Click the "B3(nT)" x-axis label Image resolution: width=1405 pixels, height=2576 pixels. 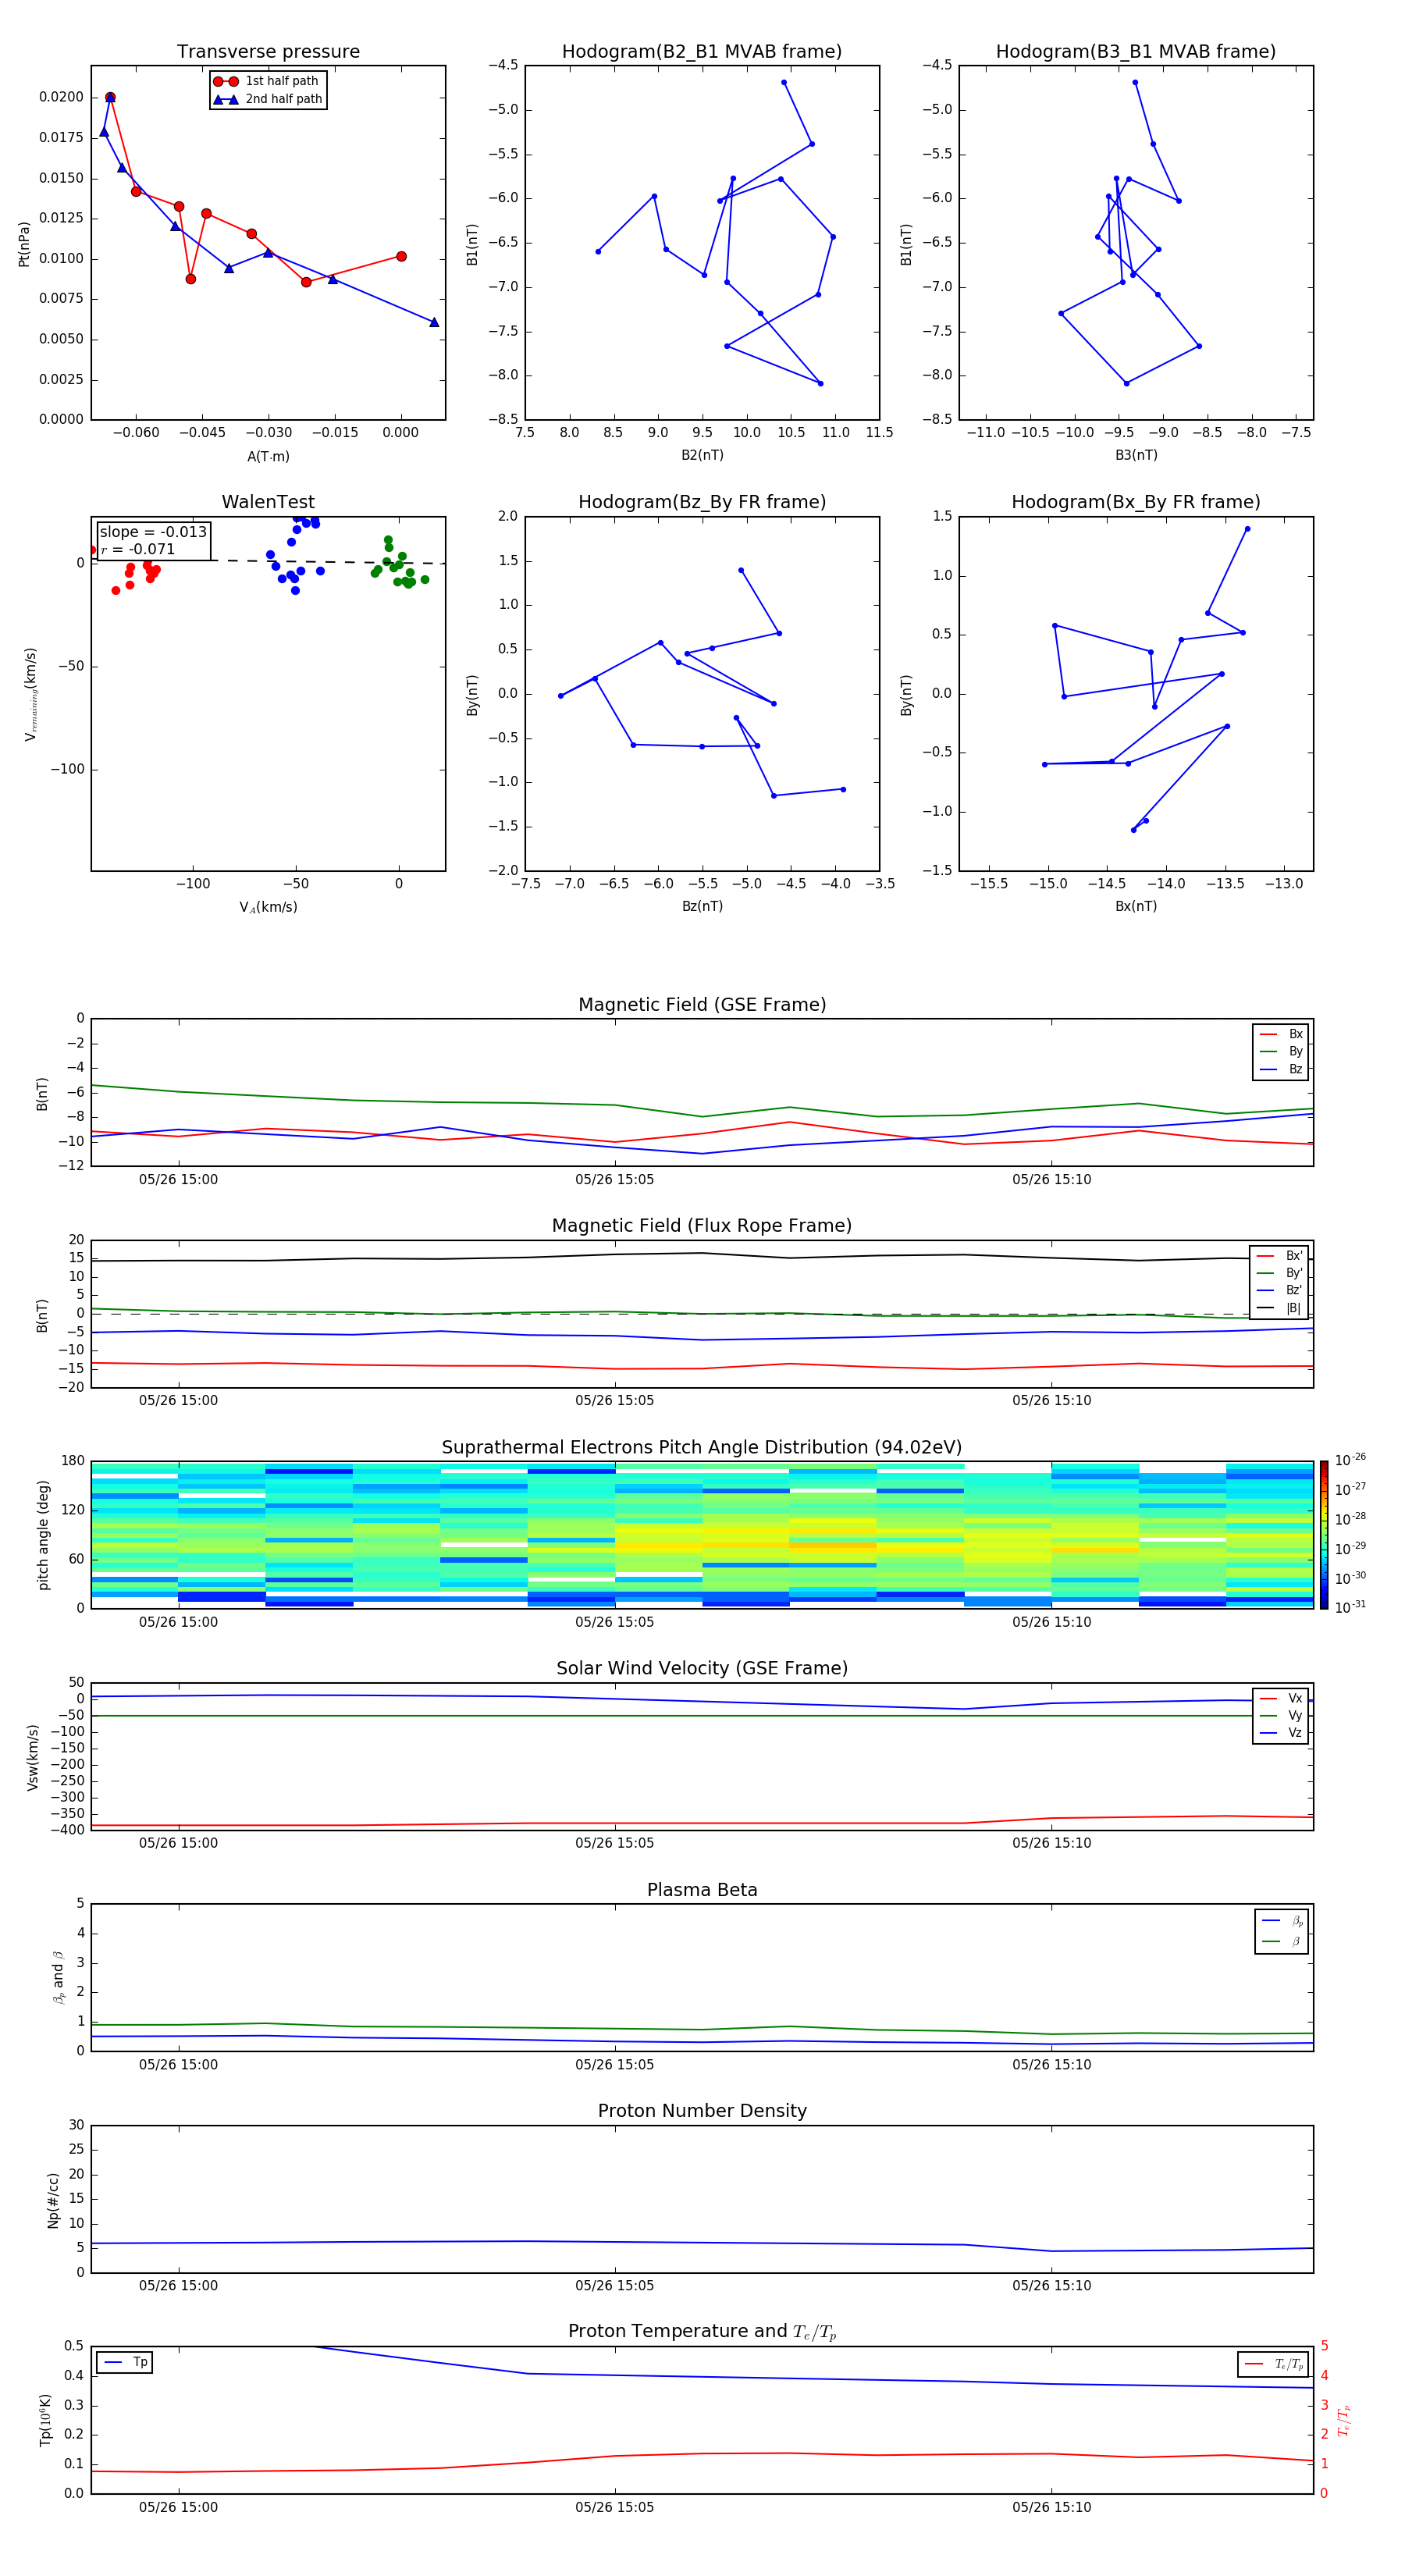(x=1136, y=455)
